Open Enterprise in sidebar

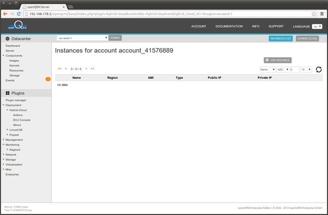[12, 175]
